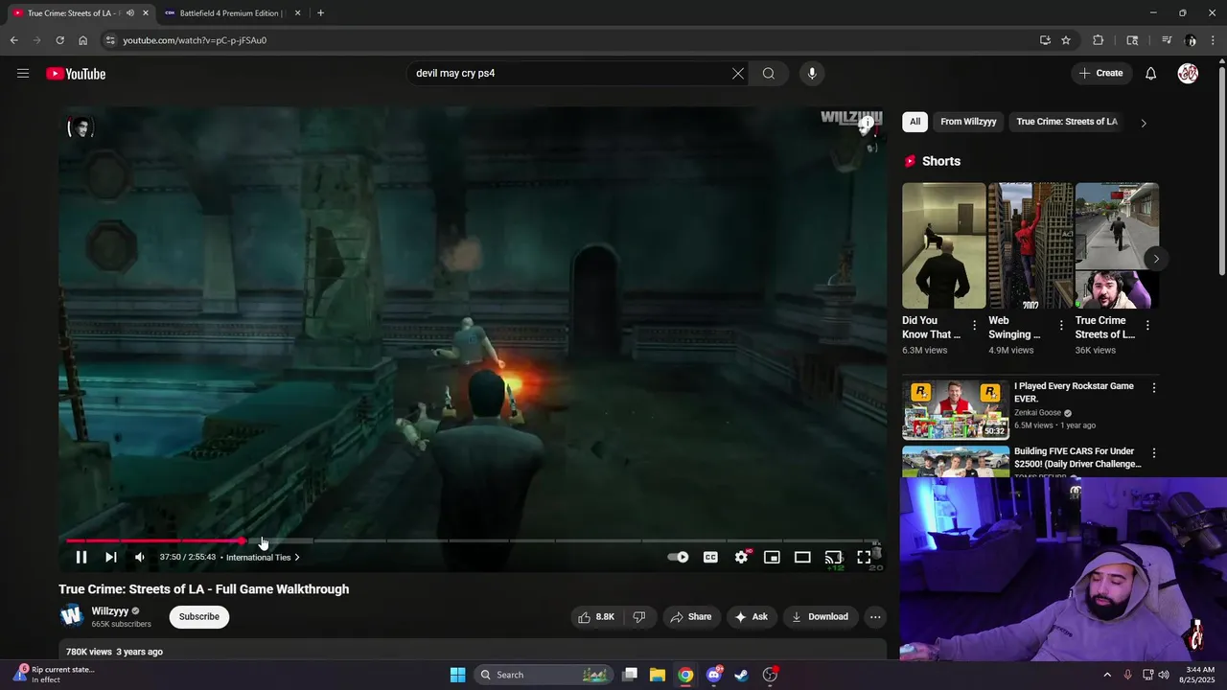This screenshot has width=1227, height=690.
Task: Show more filter chips with arrow
Action: (1144, 123)
